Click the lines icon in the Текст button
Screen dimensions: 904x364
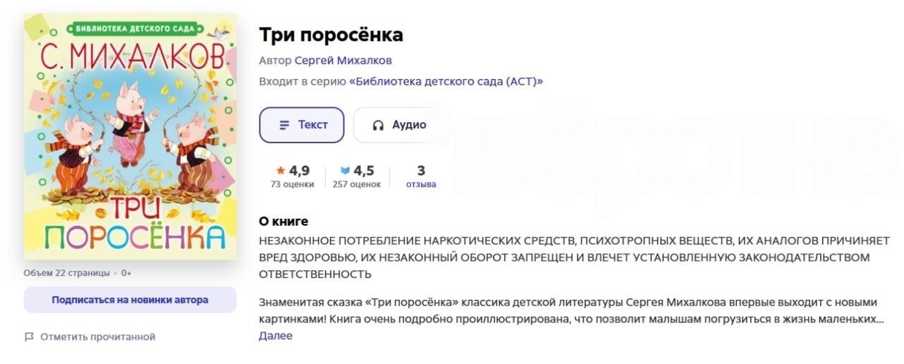click(285, 125)
